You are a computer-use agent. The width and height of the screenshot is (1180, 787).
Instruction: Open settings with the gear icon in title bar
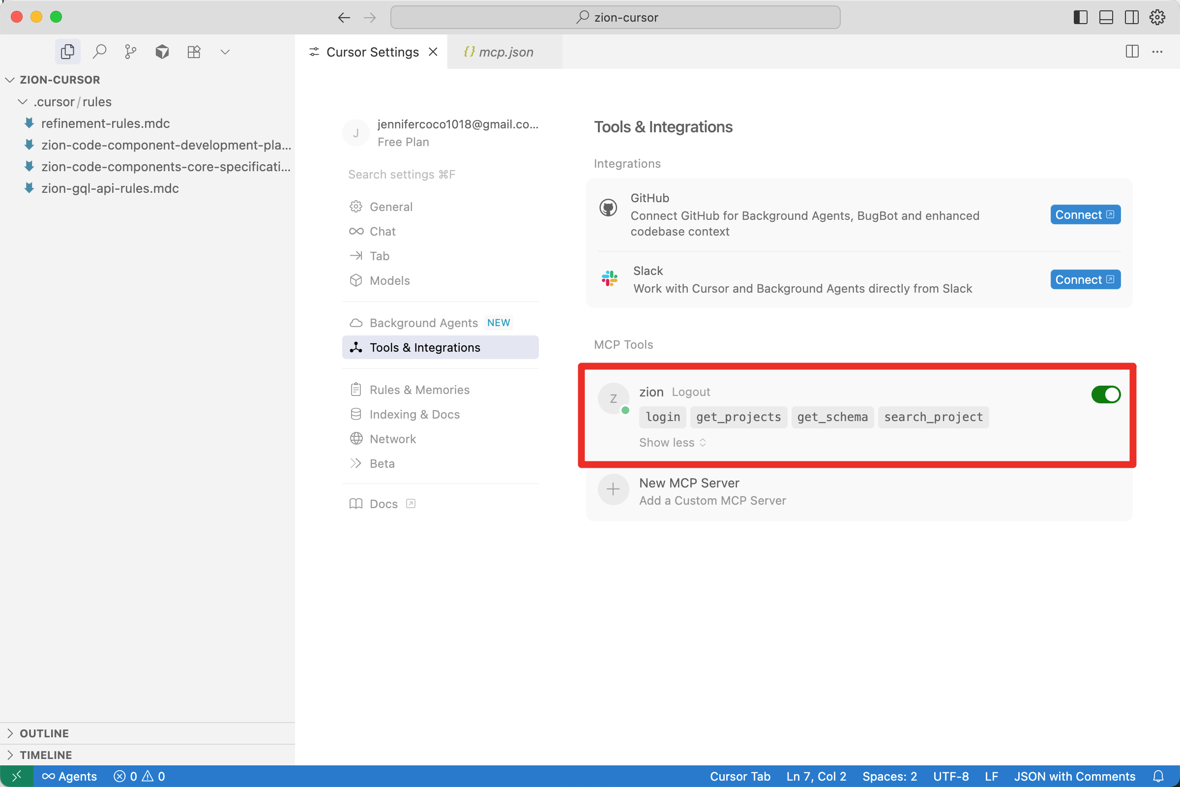(x=1157, y=18)
